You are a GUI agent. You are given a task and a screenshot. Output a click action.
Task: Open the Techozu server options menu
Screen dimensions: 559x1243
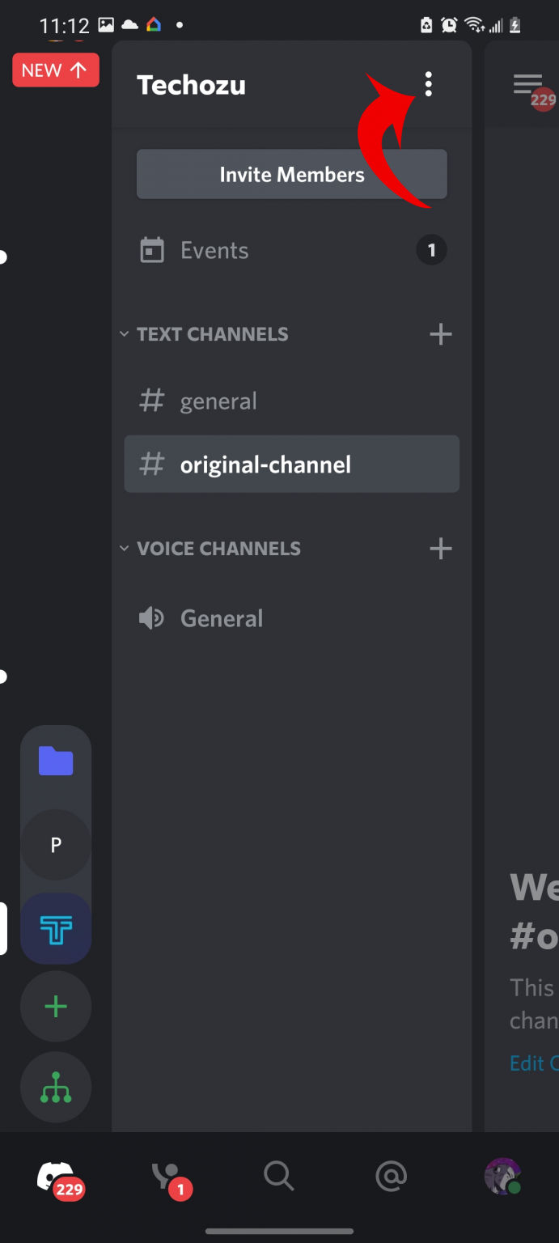[x=429, y=84]
